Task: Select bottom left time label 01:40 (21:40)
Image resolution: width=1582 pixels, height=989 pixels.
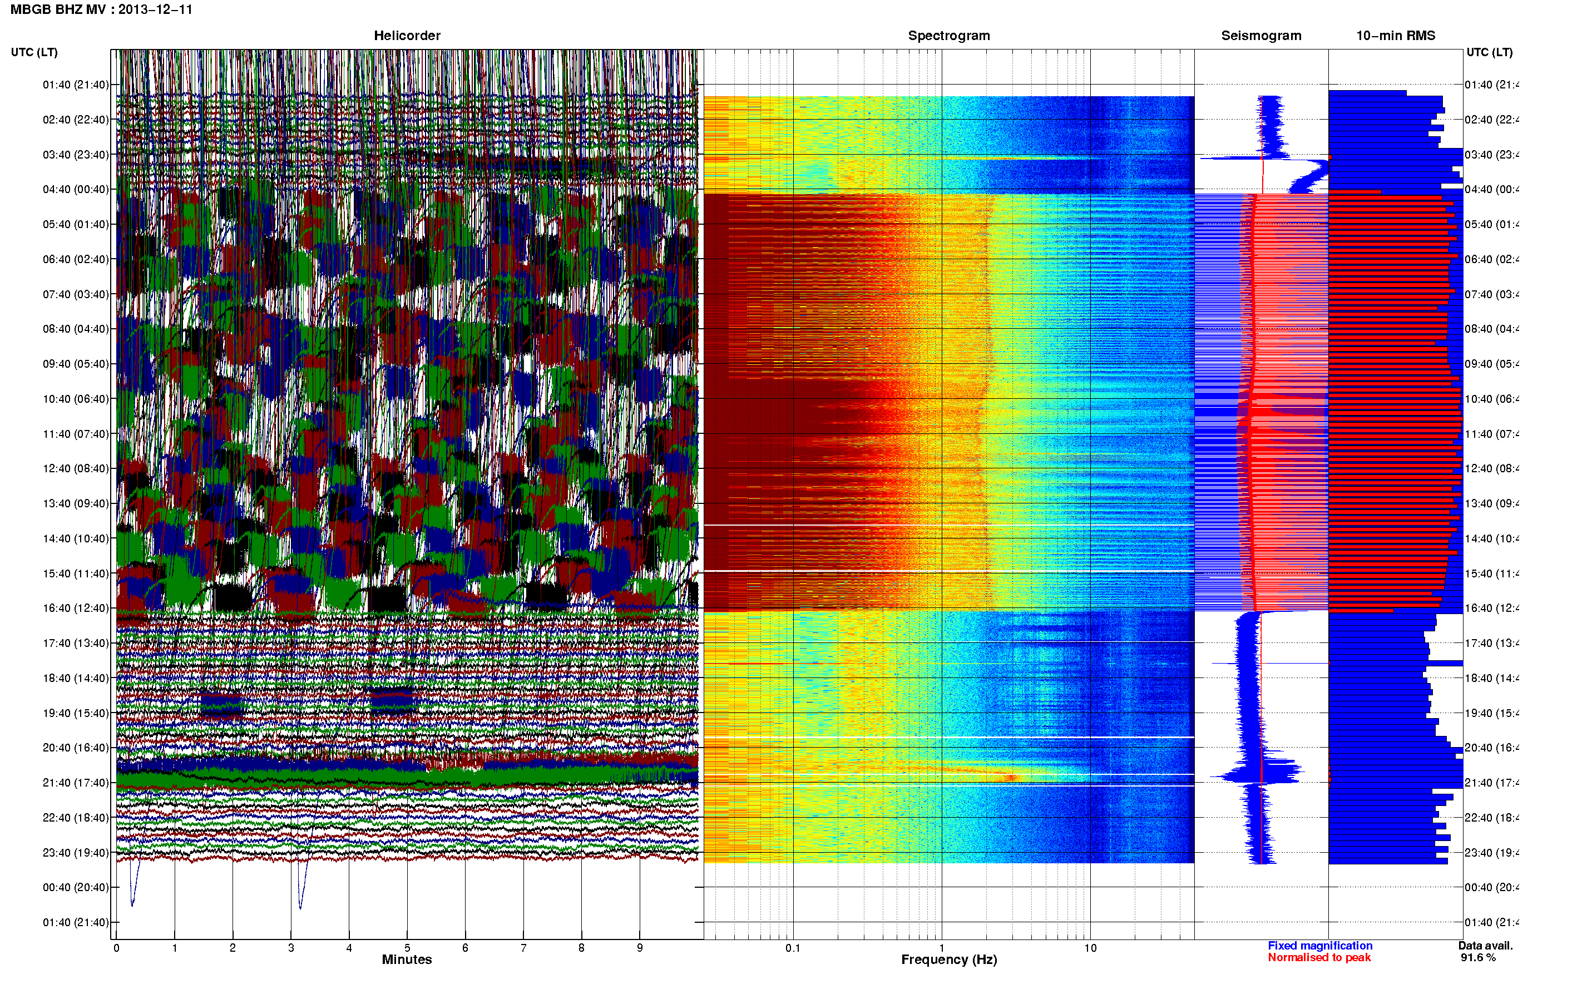Action: tap(76, 922)
